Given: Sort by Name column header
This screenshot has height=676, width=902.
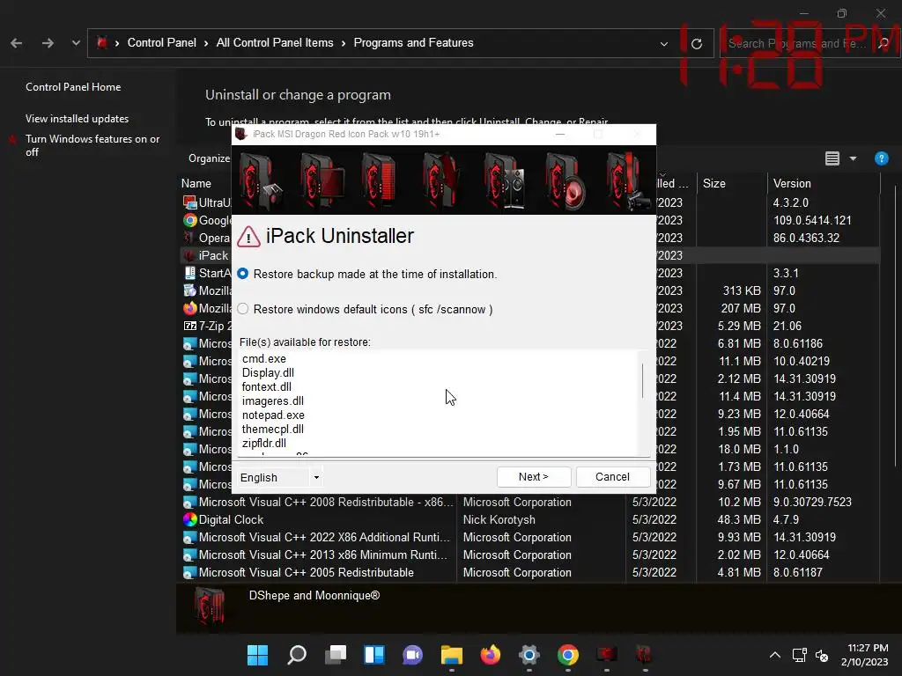Looking at the screenshot, I should (196, 184).
